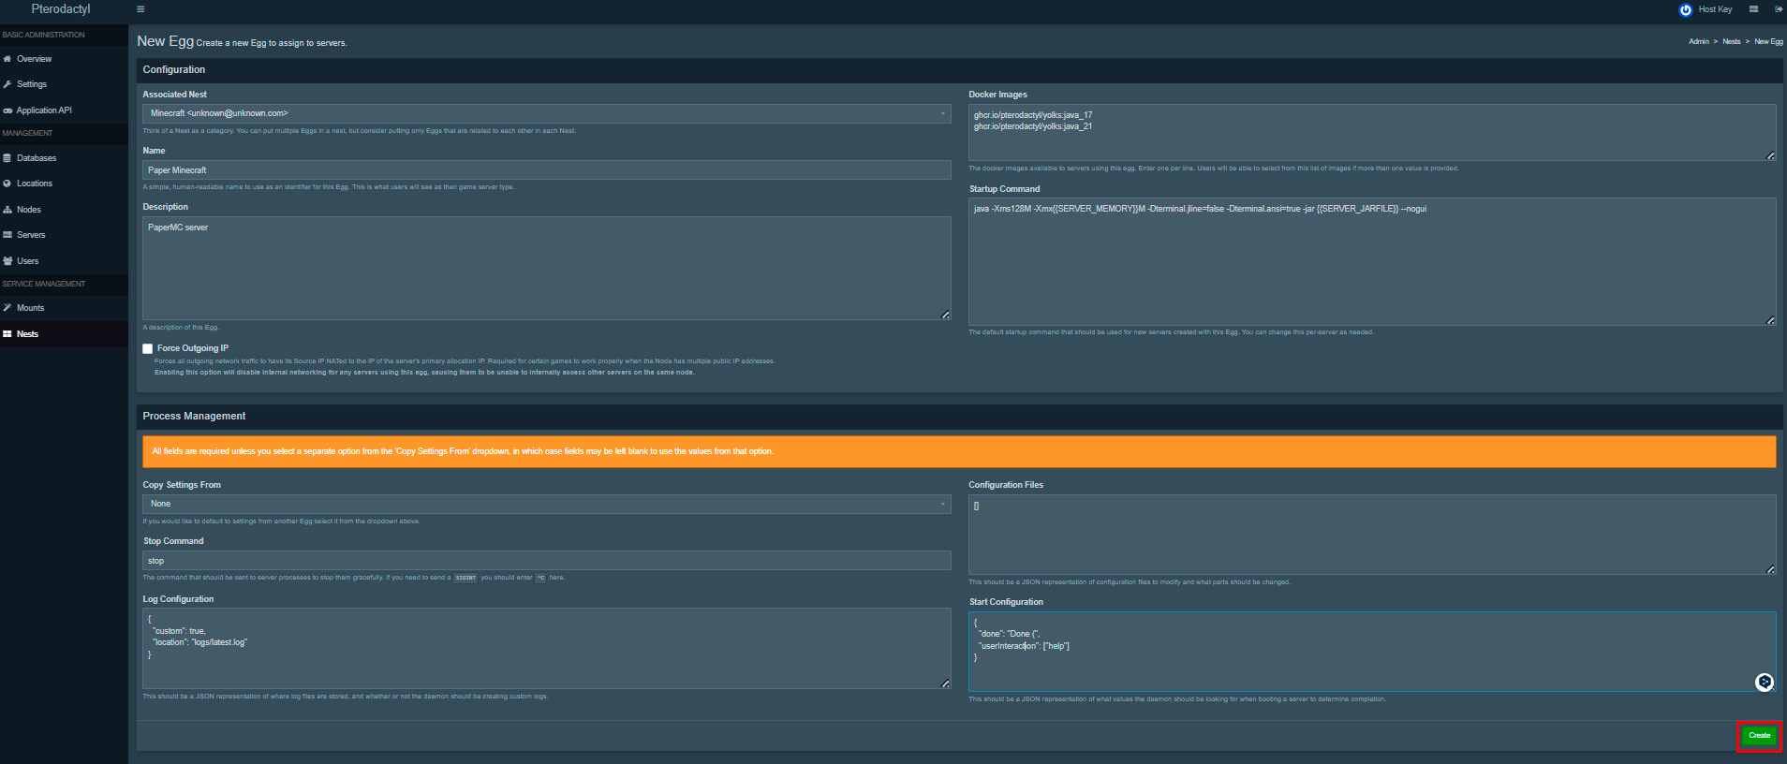Image resolution: width=1787 pixels, height=764 pixels.
Task: Click the Nests grid icon in sidebar
Action: coord(7,334)
